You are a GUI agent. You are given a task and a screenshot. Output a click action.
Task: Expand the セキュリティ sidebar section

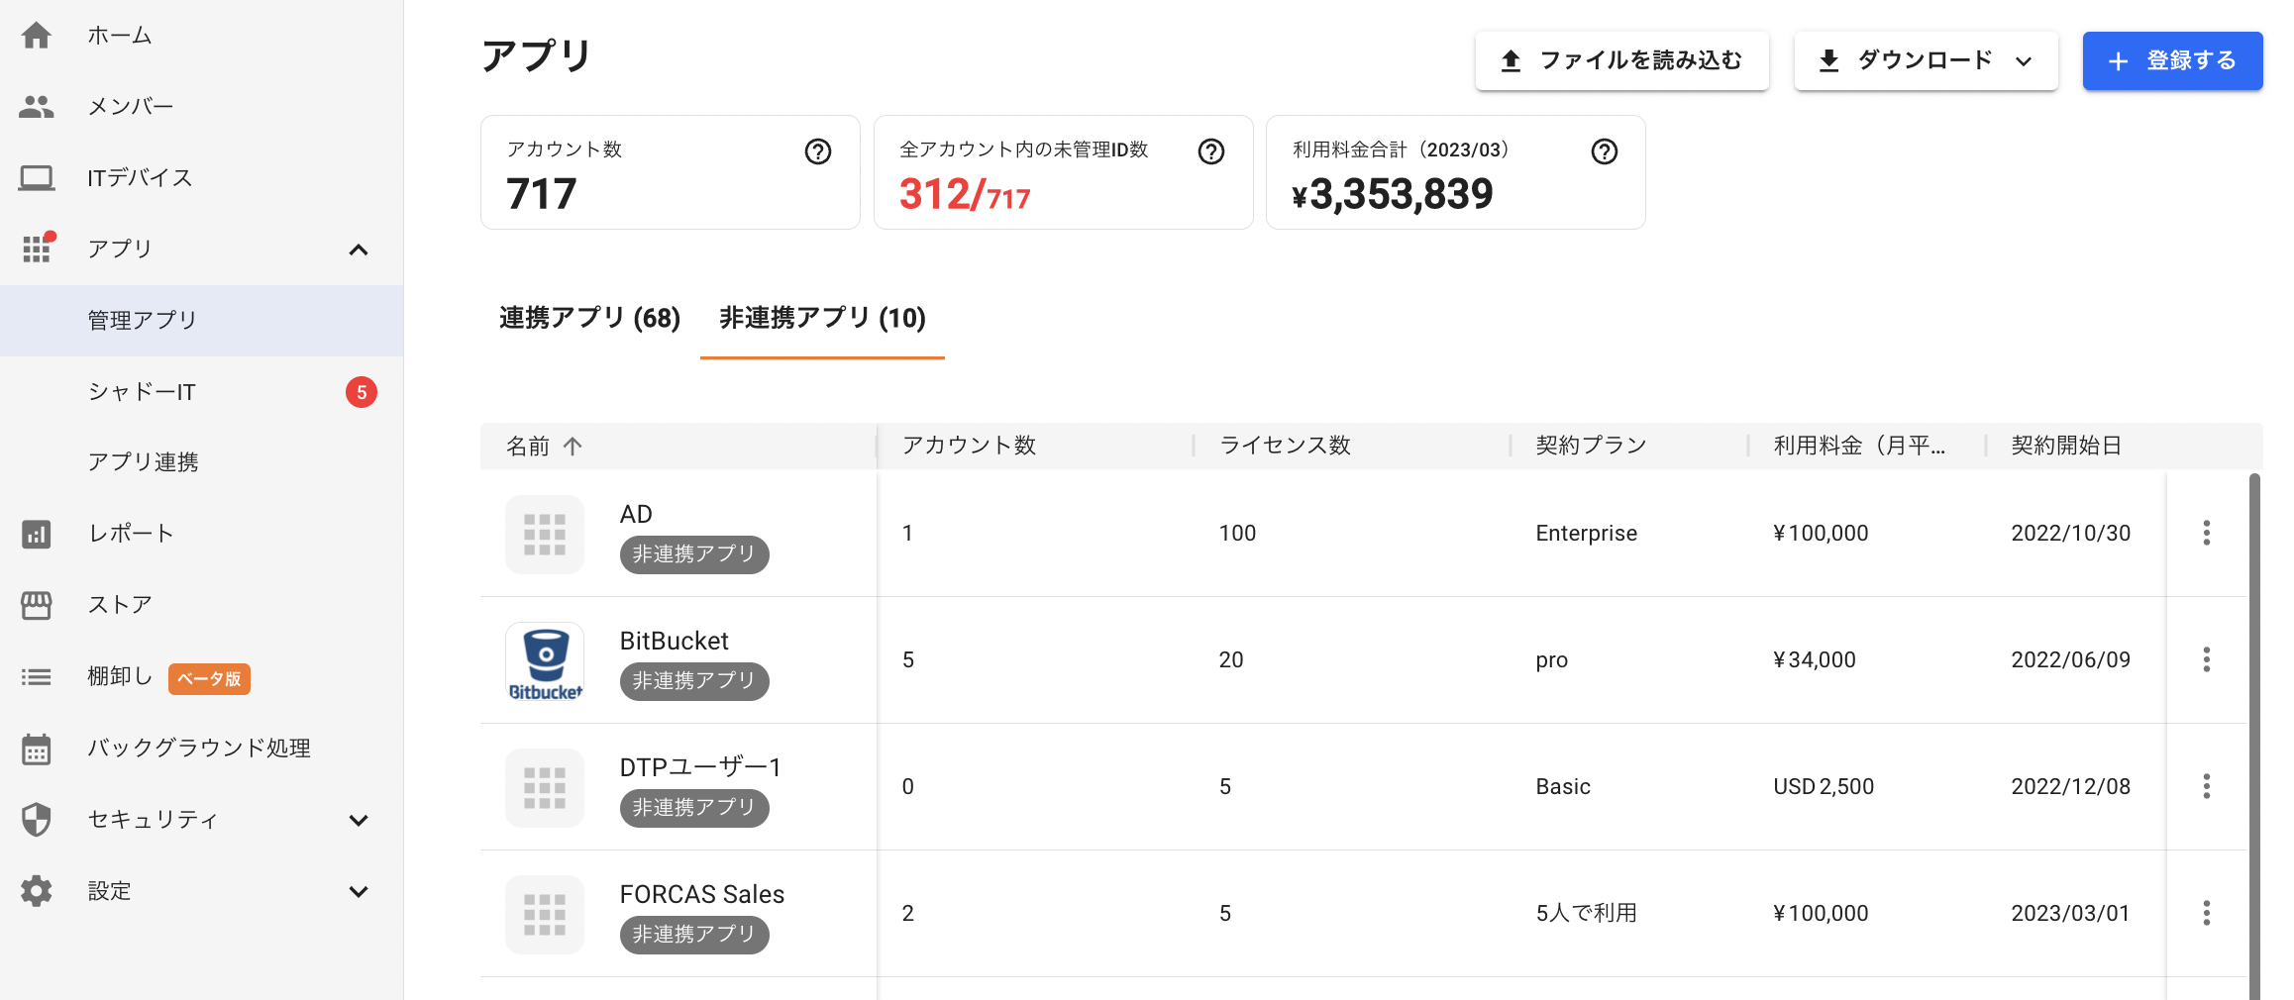coord(359,820)
